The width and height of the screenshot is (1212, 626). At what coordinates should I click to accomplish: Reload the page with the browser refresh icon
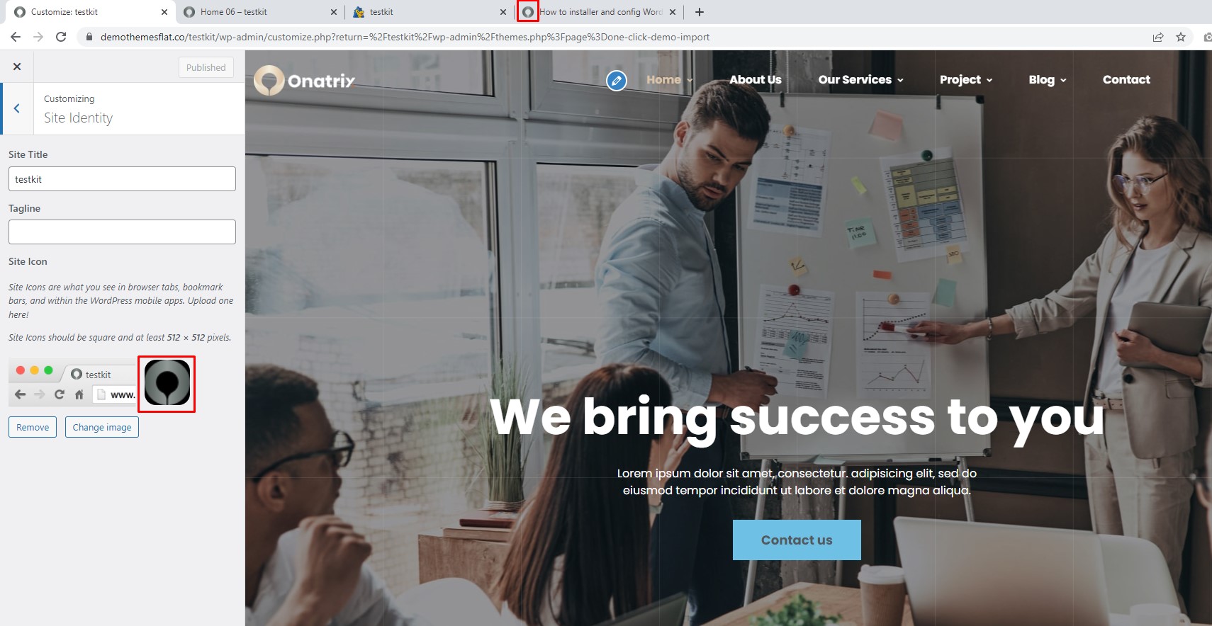coord(61,37)
